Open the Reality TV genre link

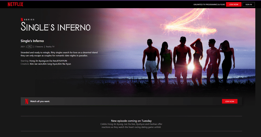(x=50, y=47)
